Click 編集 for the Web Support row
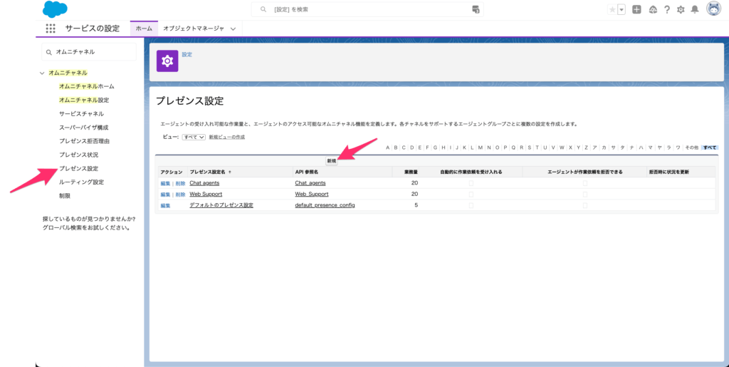The width and height of the screenshot is (729, 367). point(165,195)
